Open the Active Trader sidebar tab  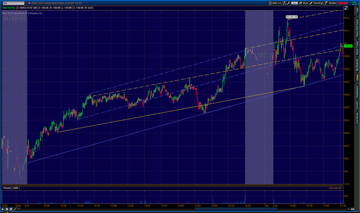pos(357,48)
